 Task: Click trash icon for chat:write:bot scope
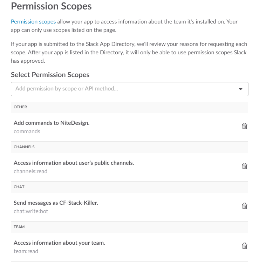pos(245,206)
